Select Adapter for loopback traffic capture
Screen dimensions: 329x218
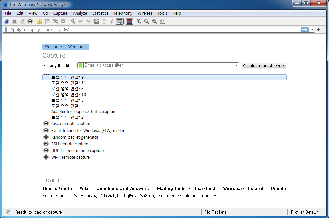(x=164, y=112)
